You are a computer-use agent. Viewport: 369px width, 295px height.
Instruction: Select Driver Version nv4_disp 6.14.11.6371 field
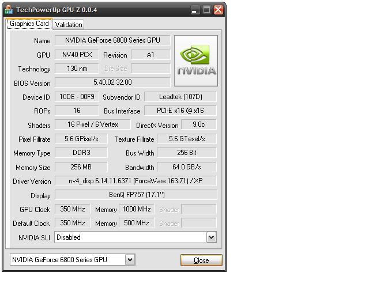135,181
